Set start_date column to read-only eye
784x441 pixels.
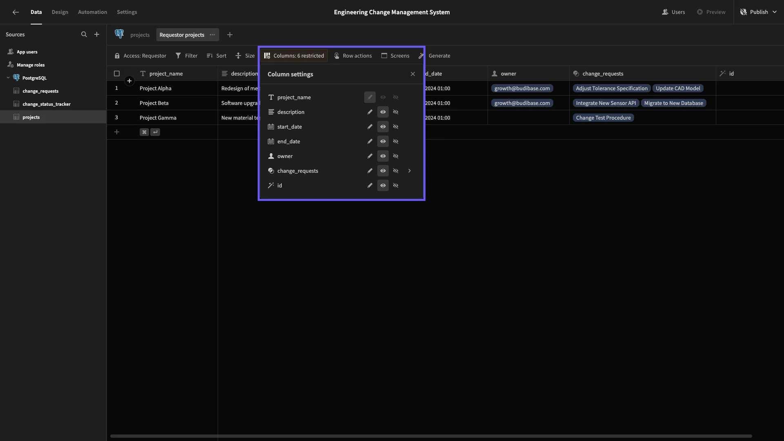point(383,127)
